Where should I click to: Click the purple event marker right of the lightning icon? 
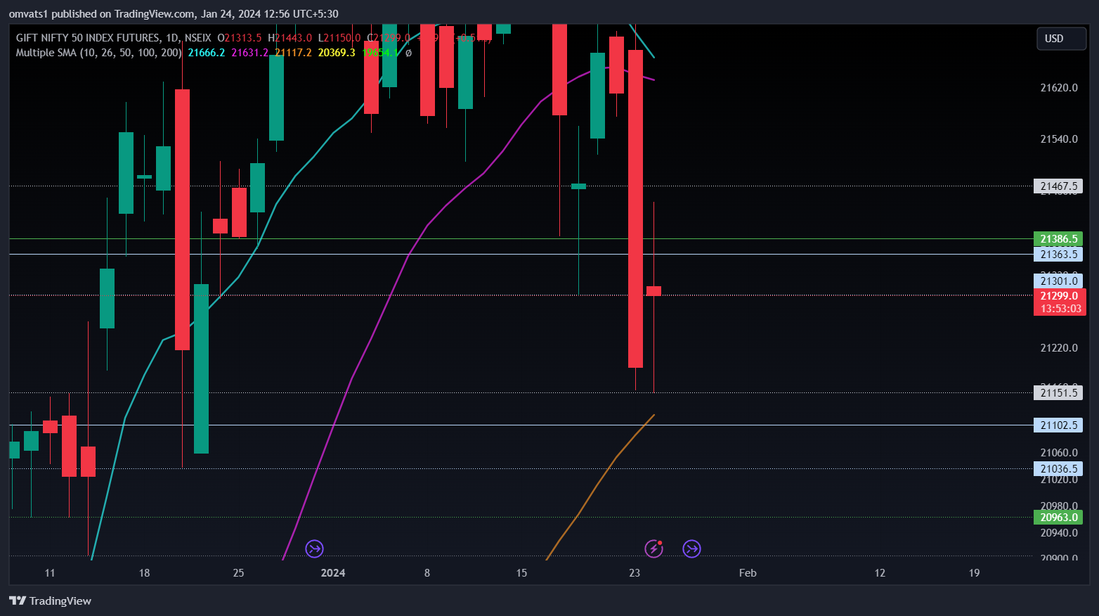tap(692, 548)
